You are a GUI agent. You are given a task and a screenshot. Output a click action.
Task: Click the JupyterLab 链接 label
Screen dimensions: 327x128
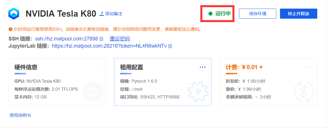click(29, 46)
